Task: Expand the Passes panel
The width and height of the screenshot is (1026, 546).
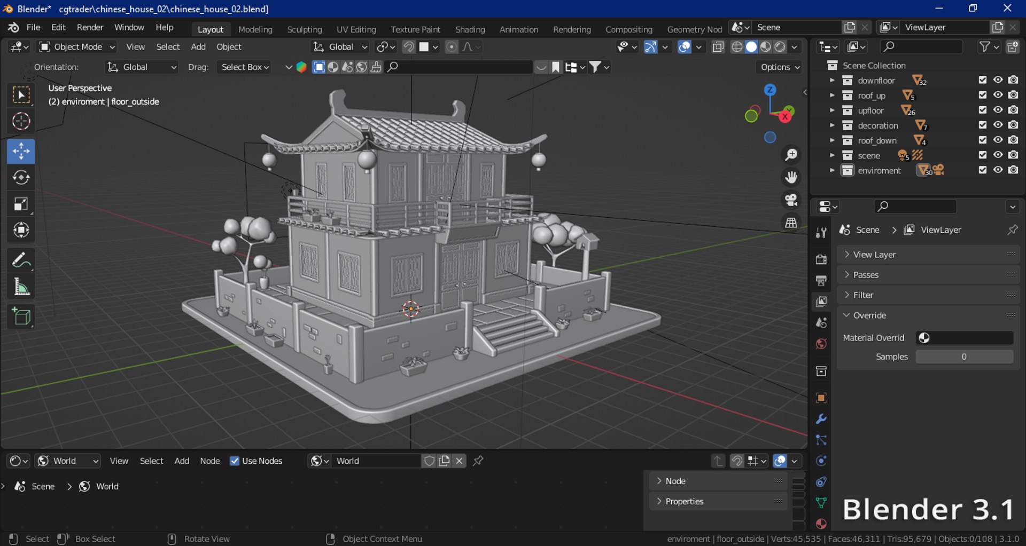Action: point(929,275)
